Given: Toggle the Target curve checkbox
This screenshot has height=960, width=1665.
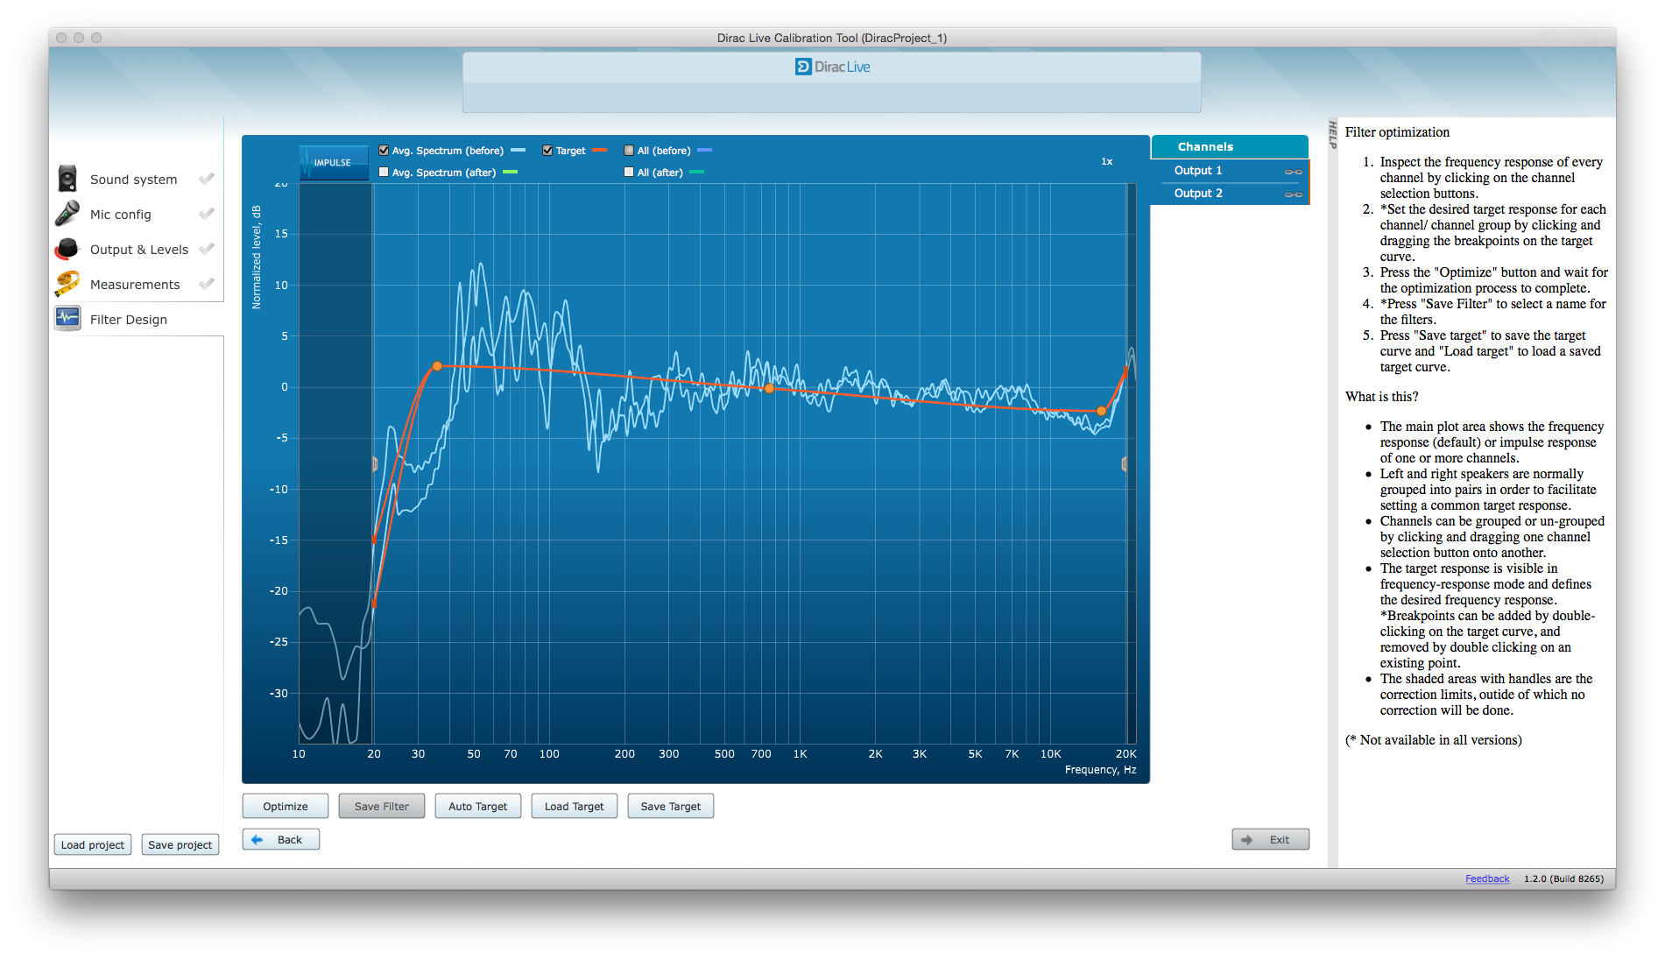Looking at the screenshot, I should 547,151.
